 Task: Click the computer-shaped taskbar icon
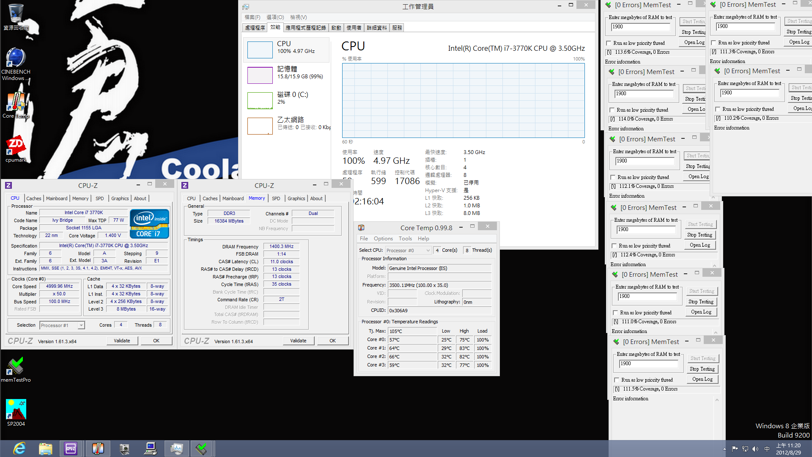(150, 449)
